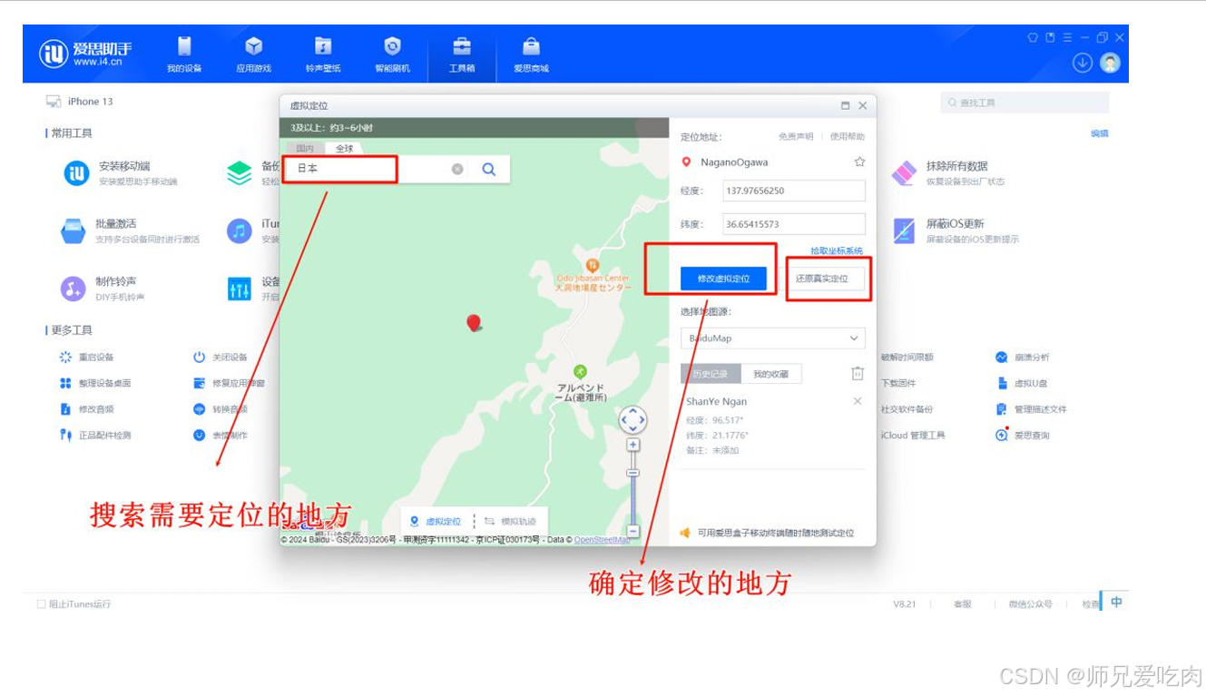The image size is (1206, 696).
Task: Zoom out the map with the minus button
Action: click(632, 531)
